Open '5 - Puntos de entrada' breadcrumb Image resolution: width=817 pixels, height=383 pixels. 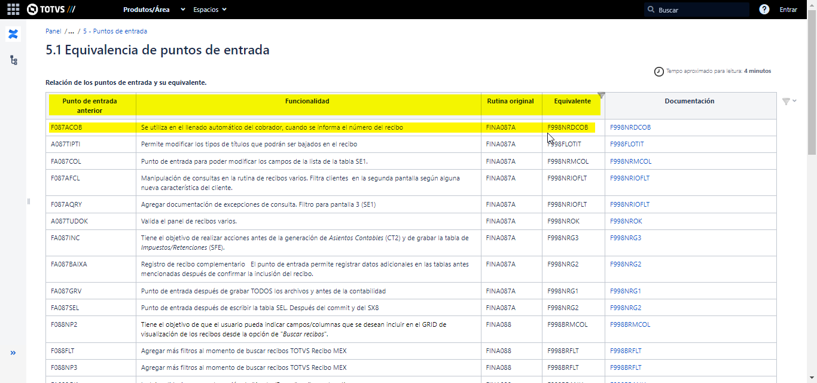(x=115, y=31)
